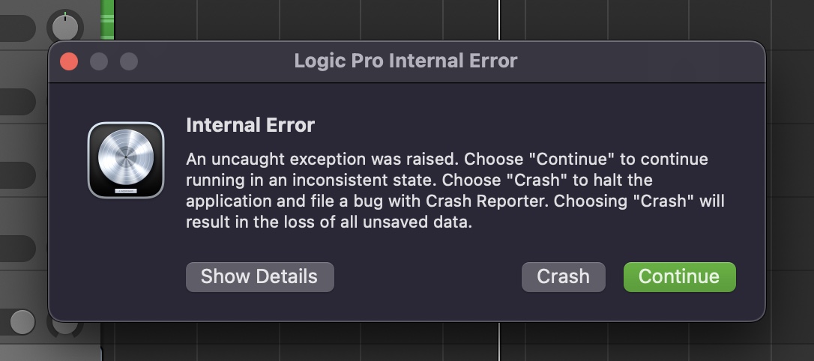The image size is (814, 361).
Task: Select the green region strip above the dialog
Action: [107, 19]
